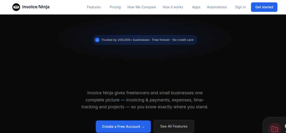Open the Apps page

pos(196,7)
